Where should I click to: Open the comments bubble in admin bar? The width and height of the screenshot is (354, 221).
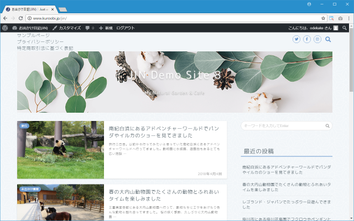tap(90, 28)
